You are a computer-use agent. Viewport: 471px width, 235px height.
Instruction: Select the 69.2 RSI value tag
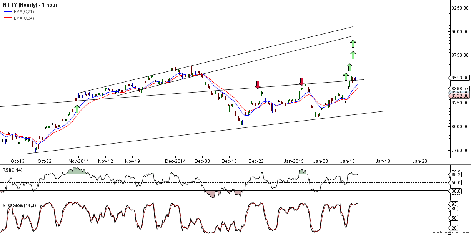click(x=456, y=174)
